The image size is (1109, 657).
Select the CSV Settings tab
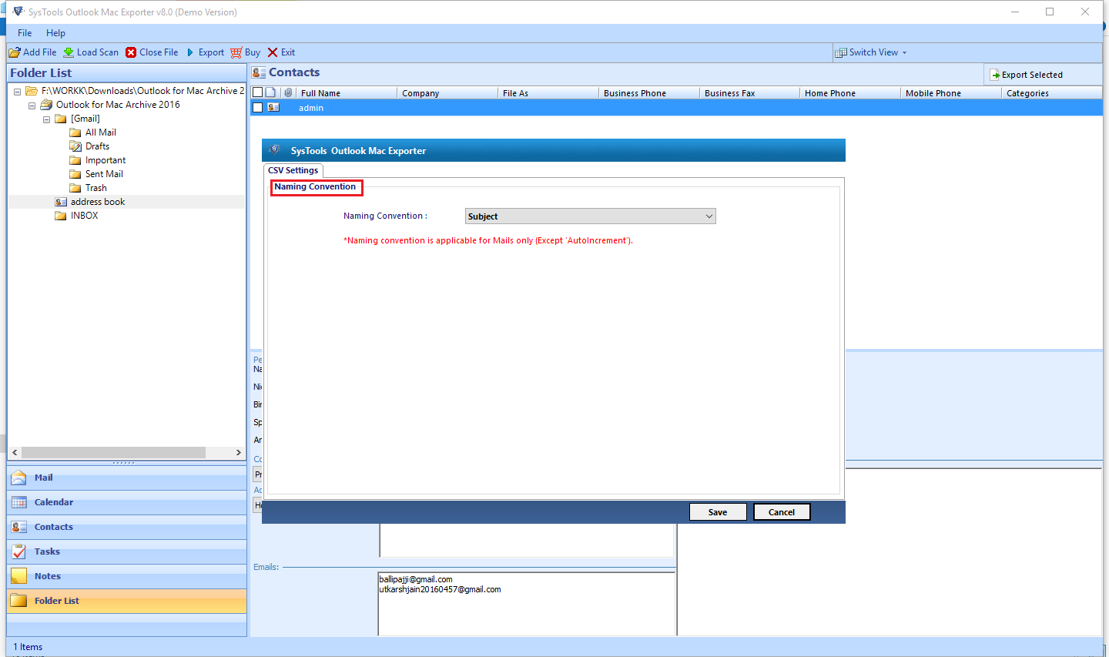tap(293, 170)
